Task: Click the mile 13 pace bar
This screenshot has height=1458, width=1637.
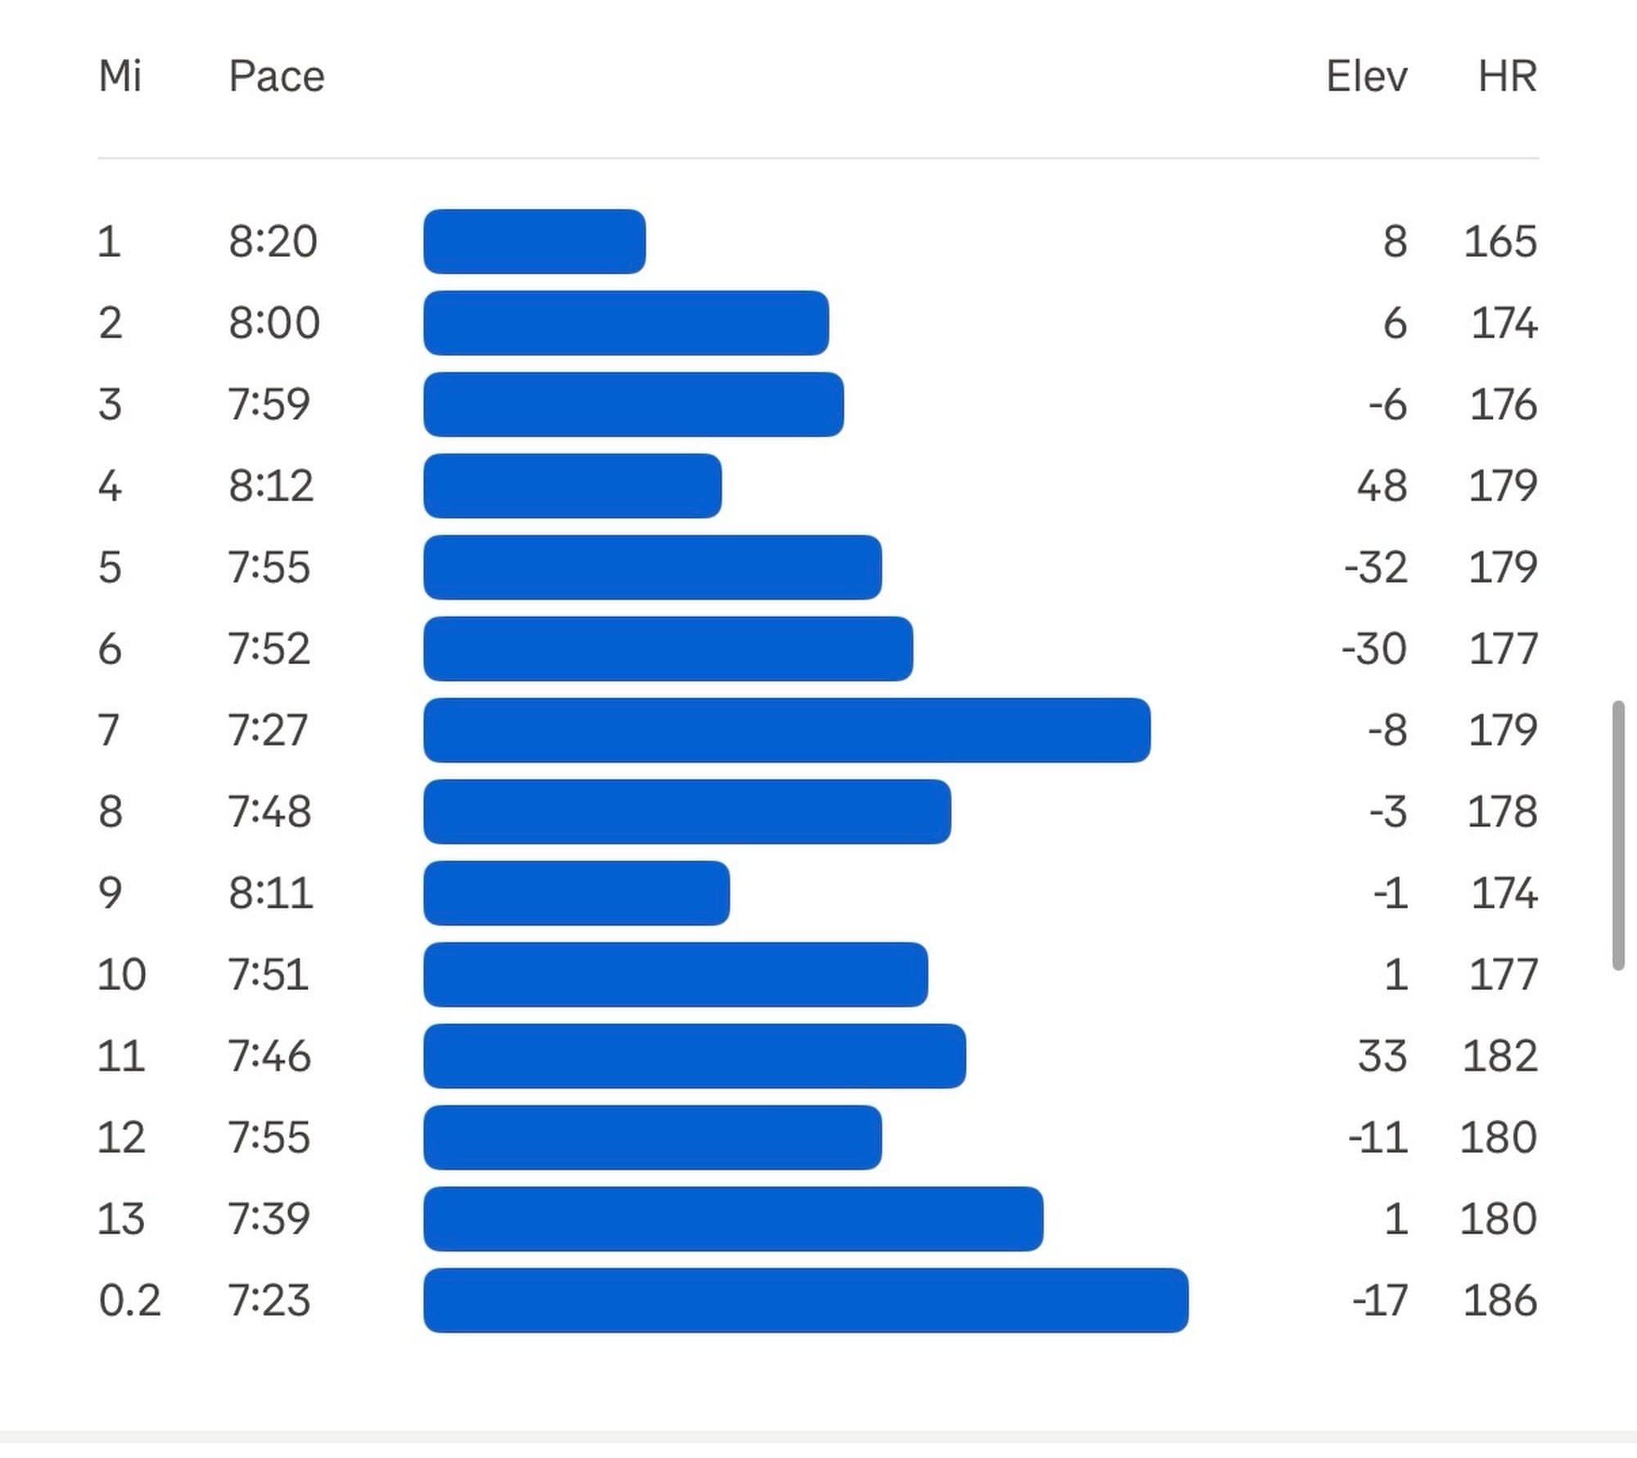Action: click(x=733, y=1219)
